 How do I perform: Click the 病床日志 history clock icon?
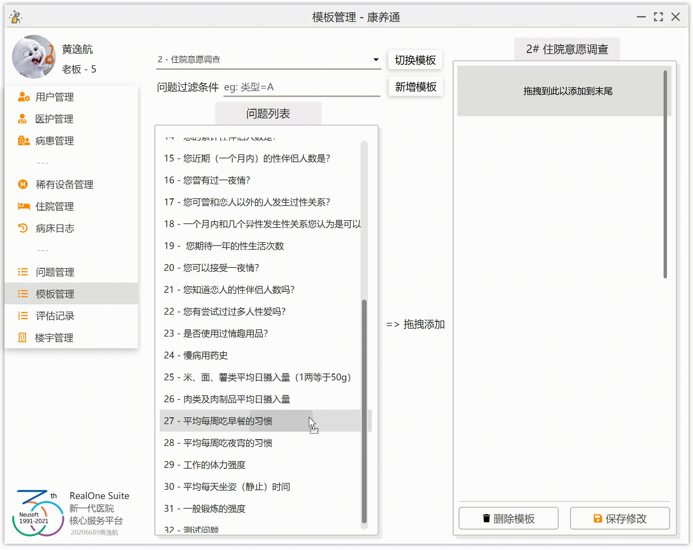coord(23,228)
